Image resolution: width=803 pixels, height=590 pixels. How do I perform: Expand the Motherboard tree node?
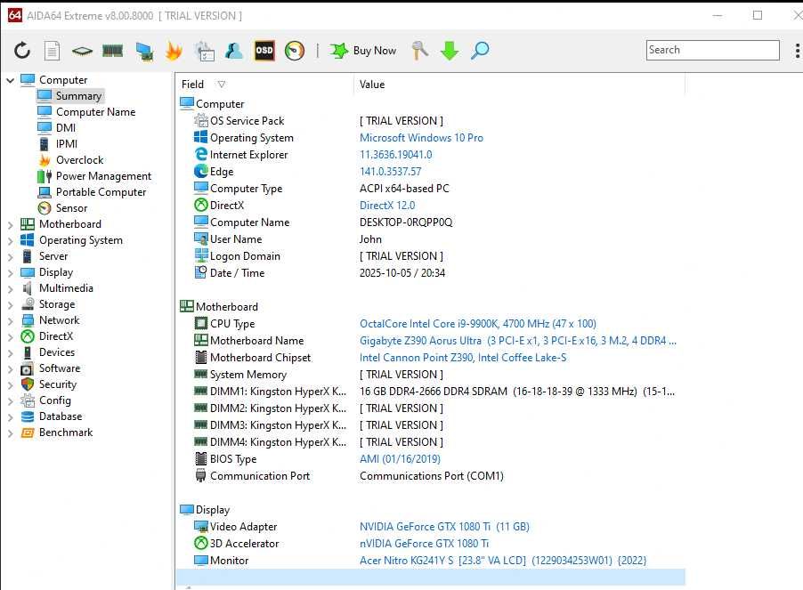click(10, 224)
